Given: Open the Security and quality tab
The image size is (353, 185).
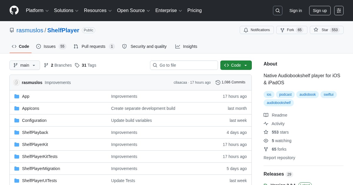Looking at the screenshot, I should 144,46.
